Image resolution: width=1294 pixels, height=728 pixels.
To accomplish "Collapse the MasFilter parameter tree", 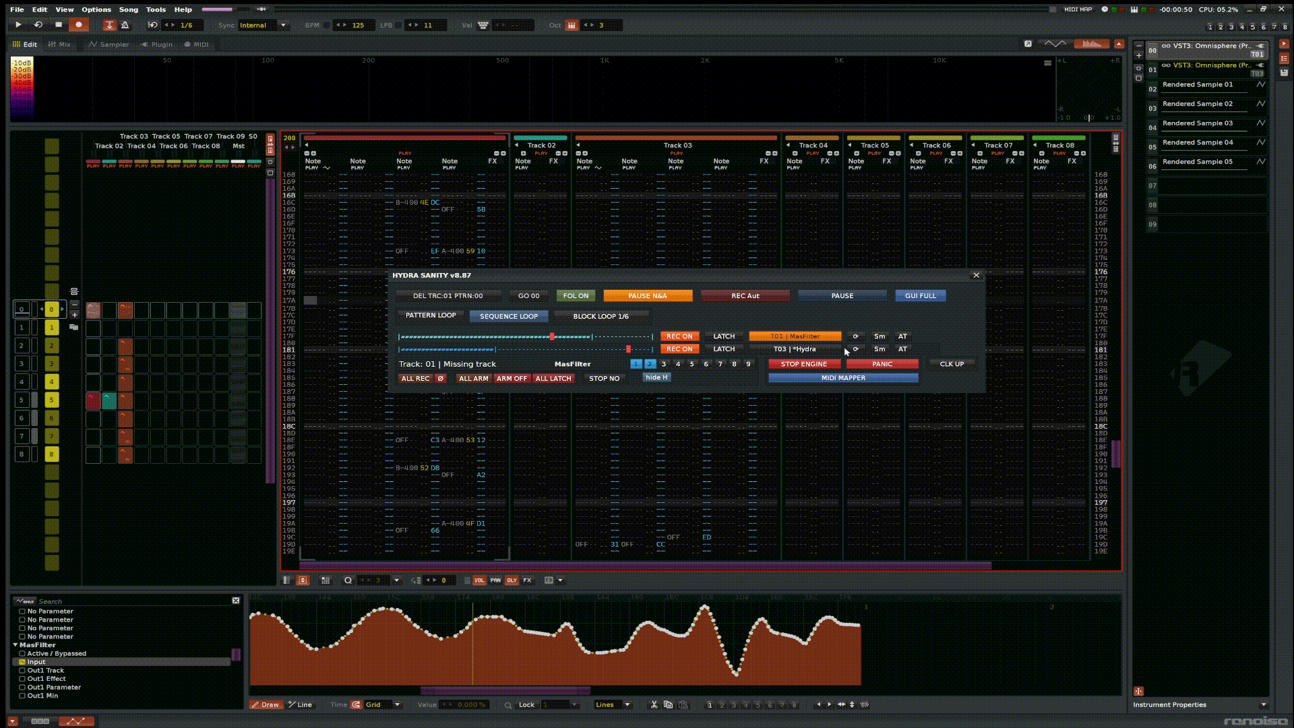I will click(x=16, y=645).
